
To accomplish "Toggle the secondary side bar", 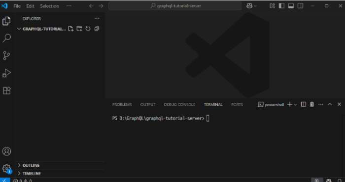I will coord(301,6).
